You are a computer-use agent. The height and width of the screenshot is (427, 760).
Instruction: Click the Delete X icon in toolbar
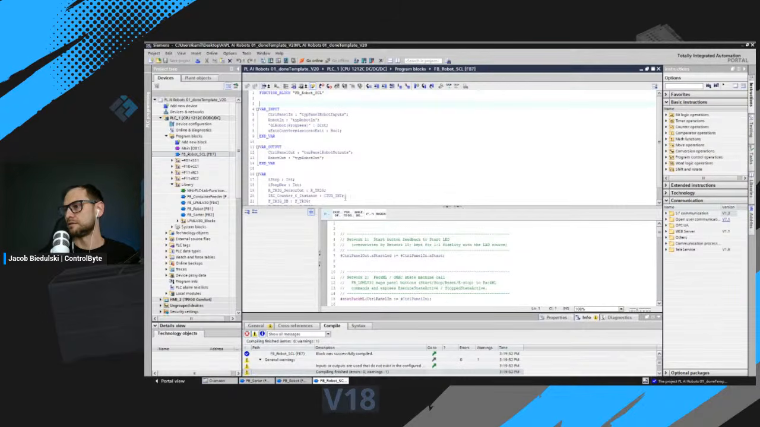click(230, 60)
